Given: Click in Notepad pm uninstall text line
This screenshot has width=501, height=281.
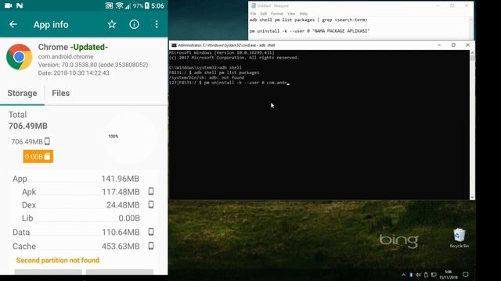Looking at the screenshot, I should coord(310,31).
